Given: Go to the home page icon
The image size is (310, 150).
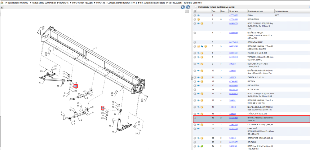Looking at the screenshot, I should 2,3.
